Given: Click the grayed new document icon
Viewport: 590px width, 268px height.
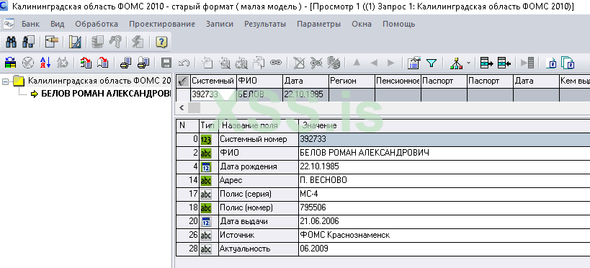Looking at the screenshot, I should [207, 63].
